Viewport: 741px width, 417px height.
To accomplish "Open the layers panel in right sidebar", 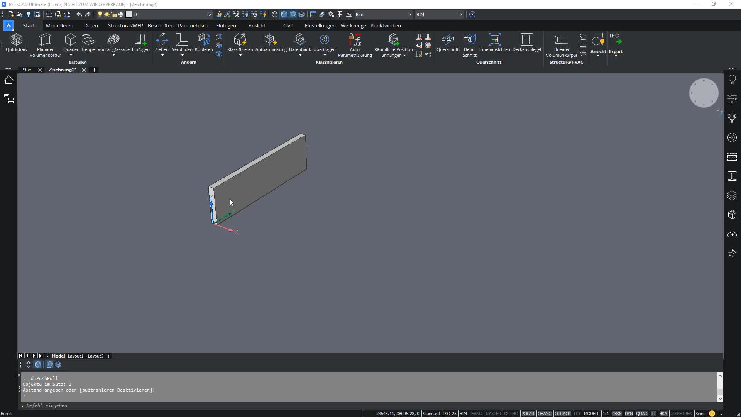I will [732, 195].
